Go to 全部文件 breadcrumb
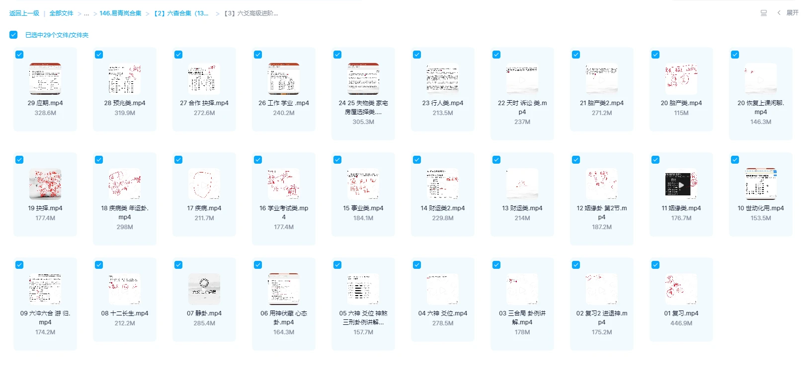 pos(61,13)
